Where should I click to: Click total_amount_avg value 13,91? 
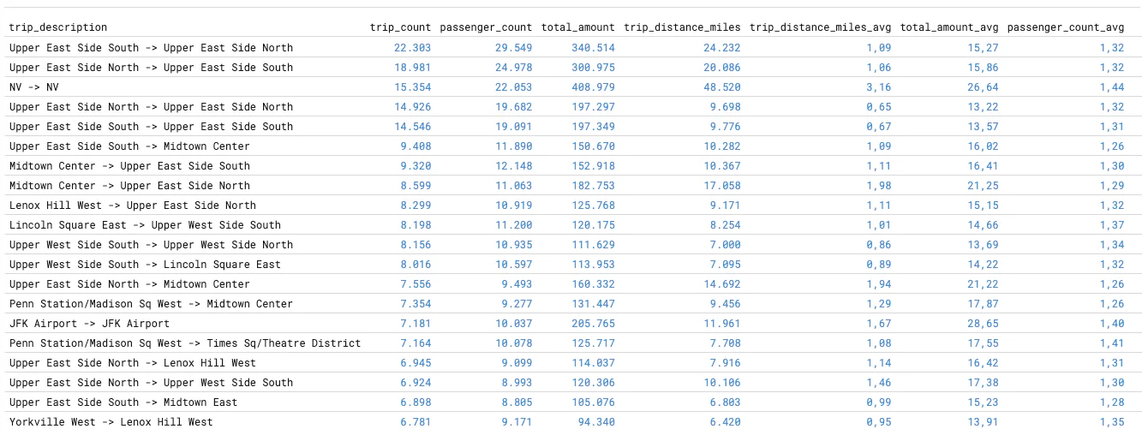pyautogui.click(x=983, y=422)
